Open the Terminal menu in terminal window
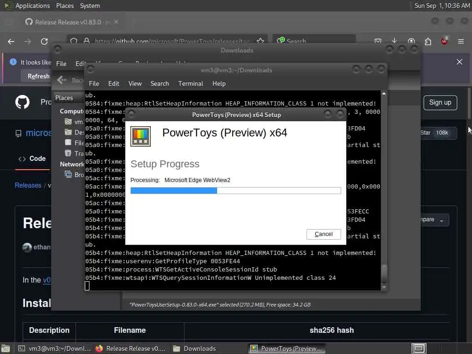 click(x=190, y=84)
